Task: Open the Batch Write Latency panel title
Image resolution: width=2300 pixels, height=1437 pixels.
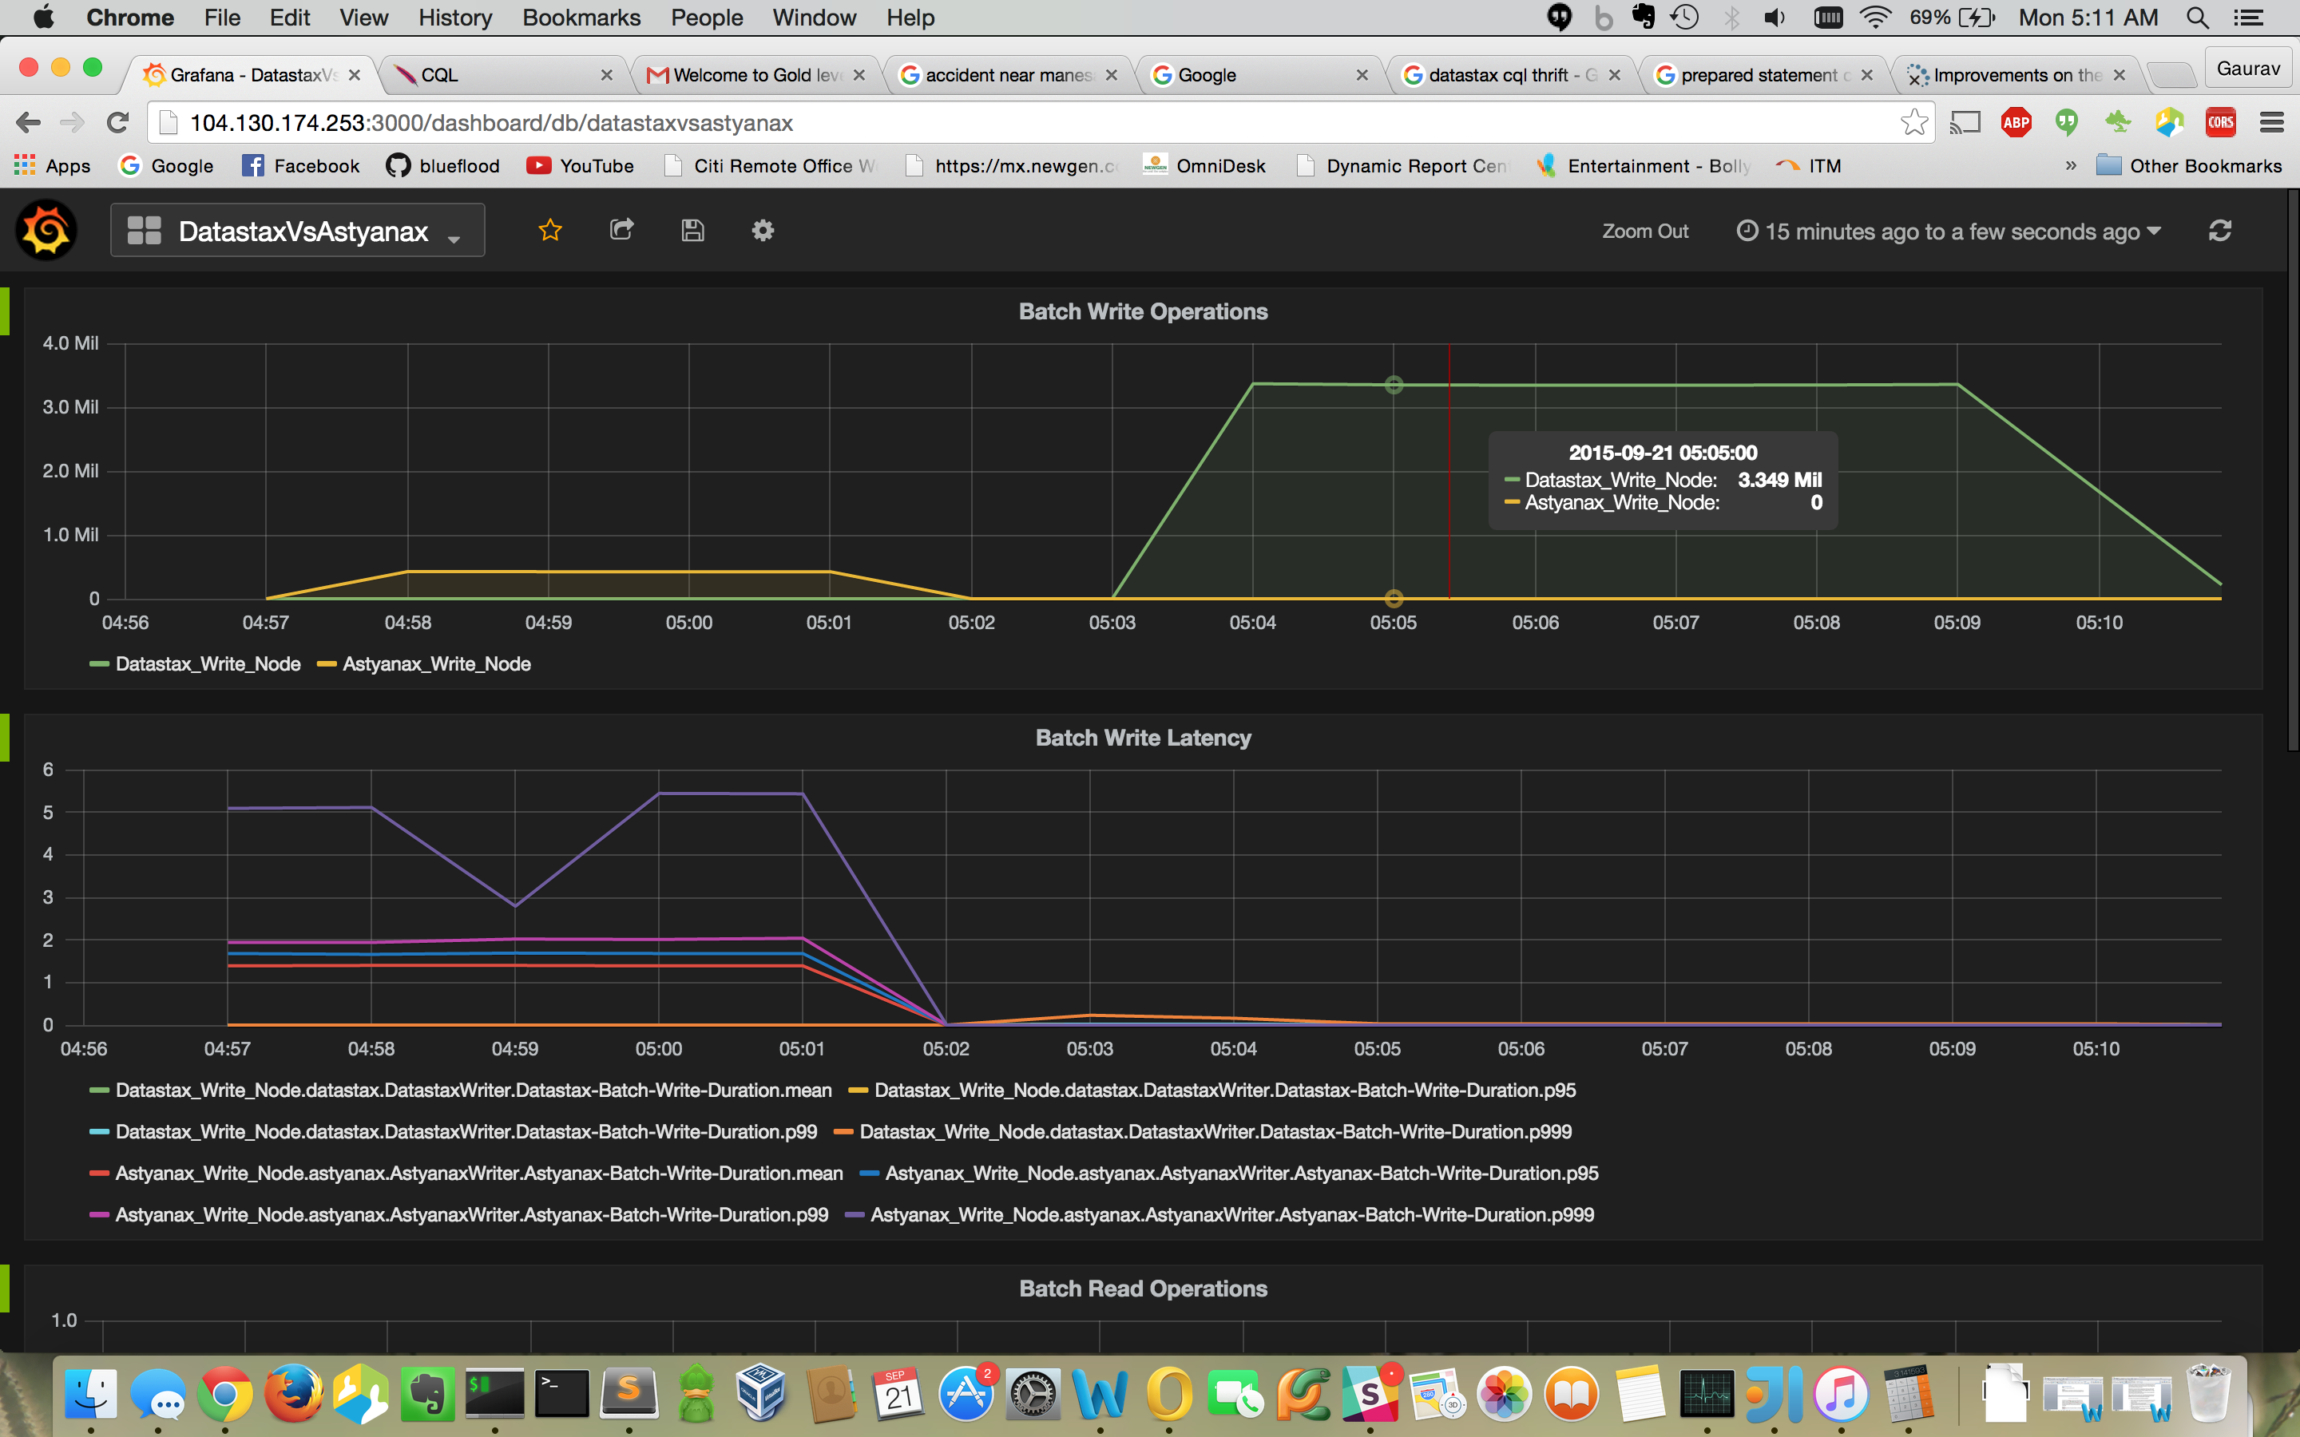Action: [x=1142, y=738]
